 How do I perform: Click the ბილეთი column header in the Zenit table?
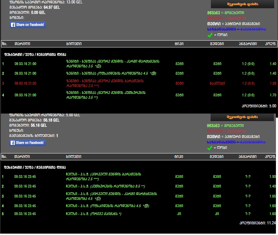click(x=74, y=44)
